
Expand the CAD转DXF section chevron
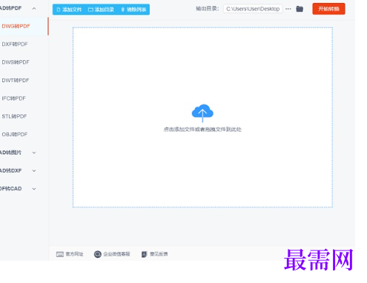point(34,170)
